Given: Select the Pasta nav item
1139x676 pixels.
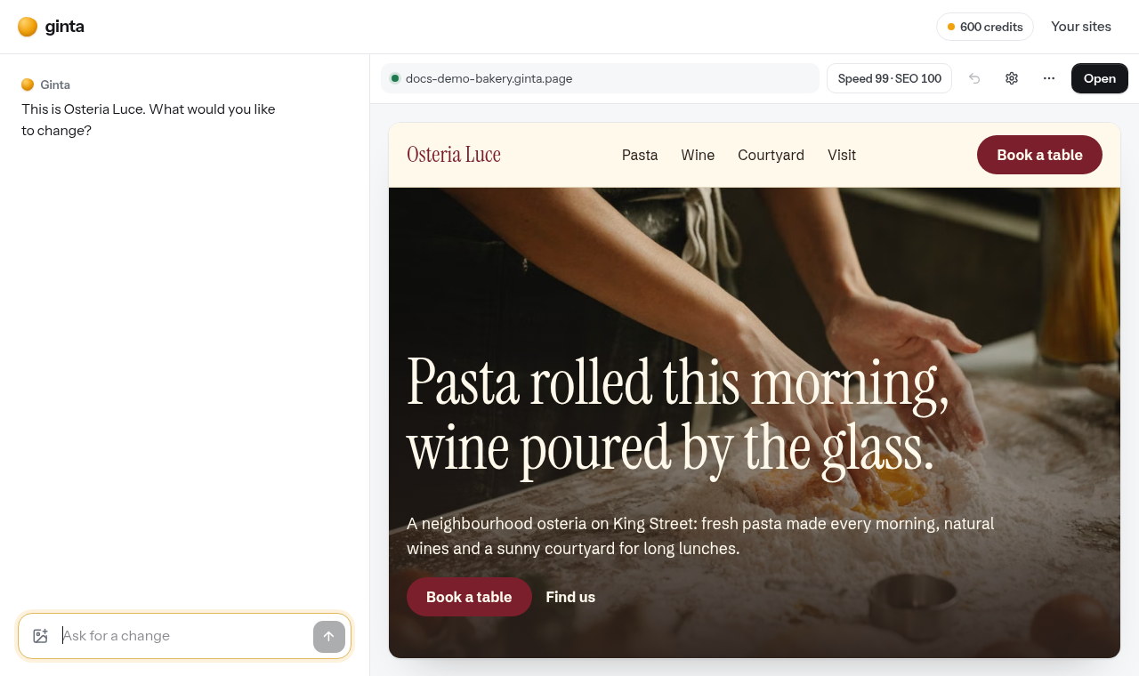Looking at the screenshot, I should click(640, 155).
